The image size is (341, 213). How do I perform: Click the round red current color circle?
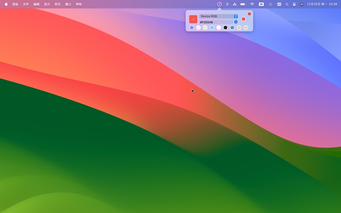pos(244,19)
